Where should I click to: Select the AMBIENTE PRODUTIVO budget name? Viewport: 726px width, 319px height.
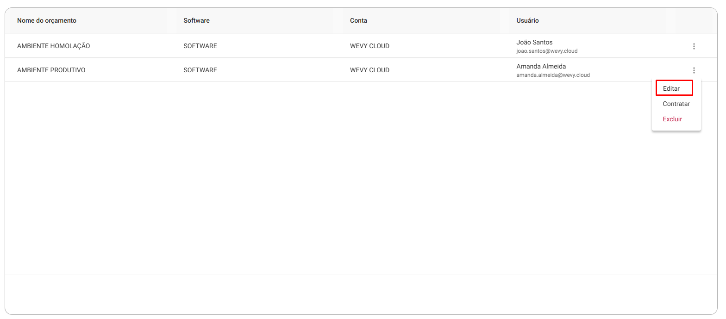[51, 70]
